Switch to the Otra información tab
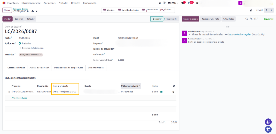 coord(96,68)
